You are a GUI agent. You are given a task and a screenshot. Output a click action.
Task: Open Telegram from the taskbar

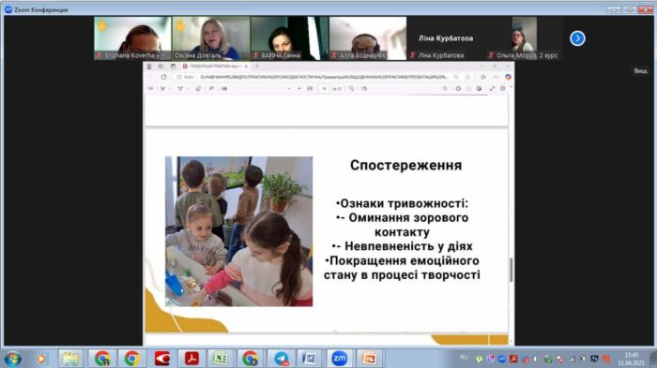pyautogui.click(x=282, y=359)
